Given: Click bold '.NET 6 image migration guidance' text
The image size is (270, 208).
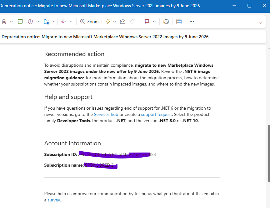Looking at the screenshot, I should point(127,75).
